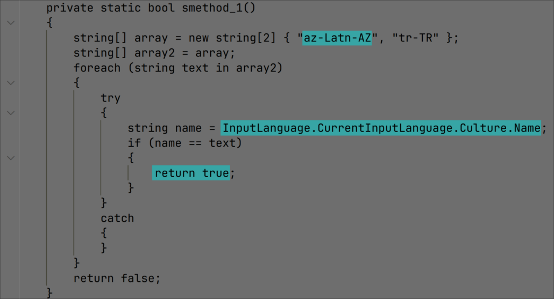The height and width of the screenshot is (299, 554).
Task: Click the catch keyword
Action: tap(117, 218)
